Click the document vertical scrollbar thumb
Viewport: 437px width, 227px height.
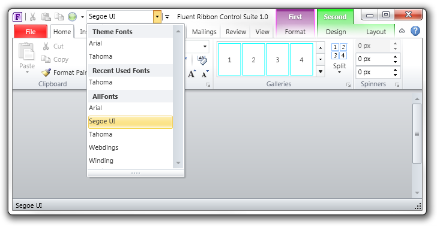(x=417, y=134)
